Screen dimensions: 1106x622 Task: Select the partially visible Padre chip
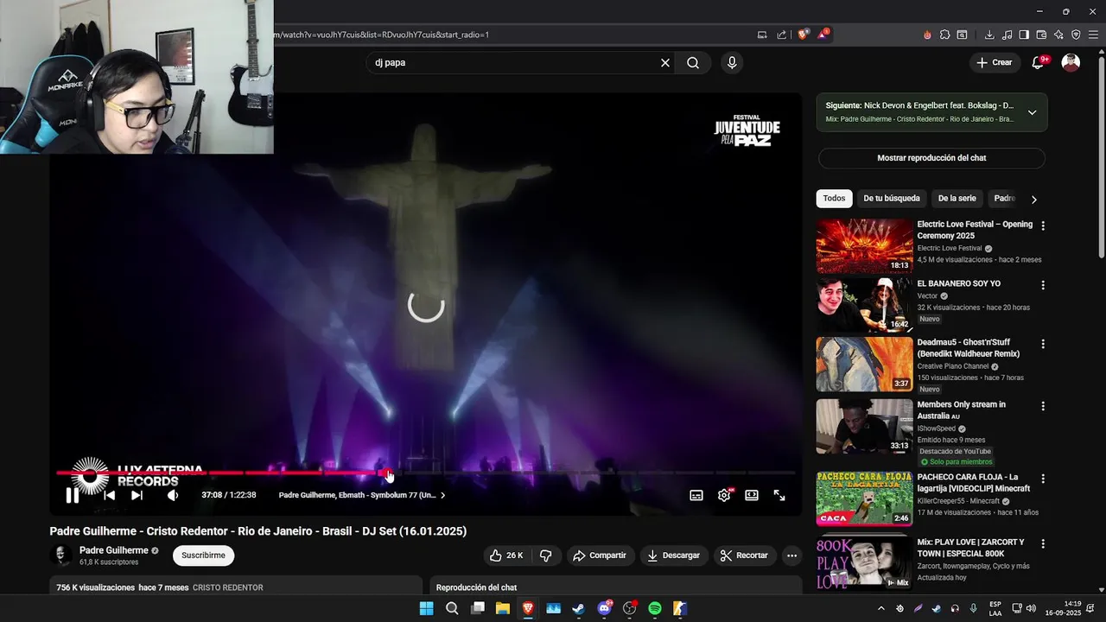(x=1004, y=198)
